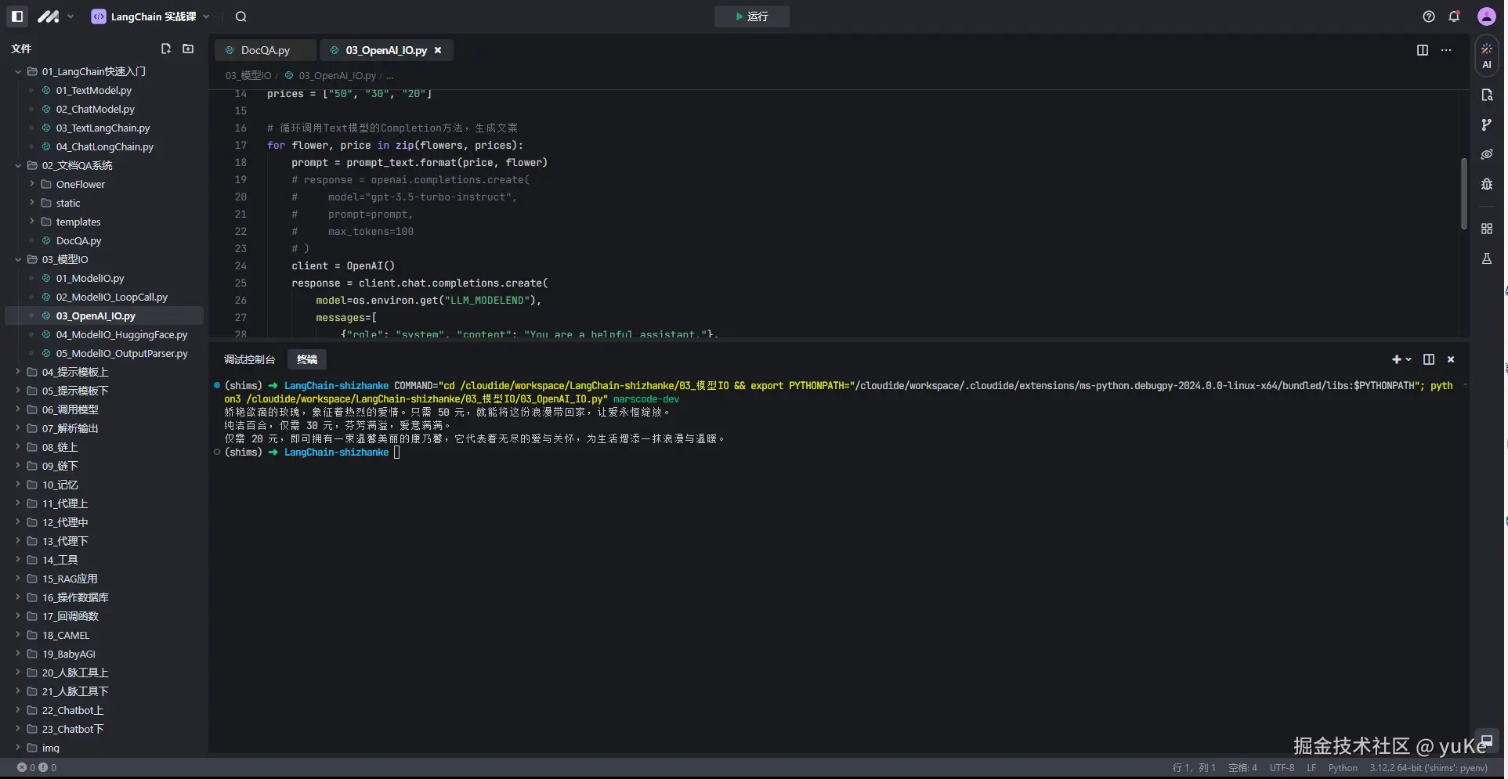Open the AI assistant panel
Image resolution: width=1508 pixels, height=779 pixels.
pyautogui.click(x=1486, y=56)
